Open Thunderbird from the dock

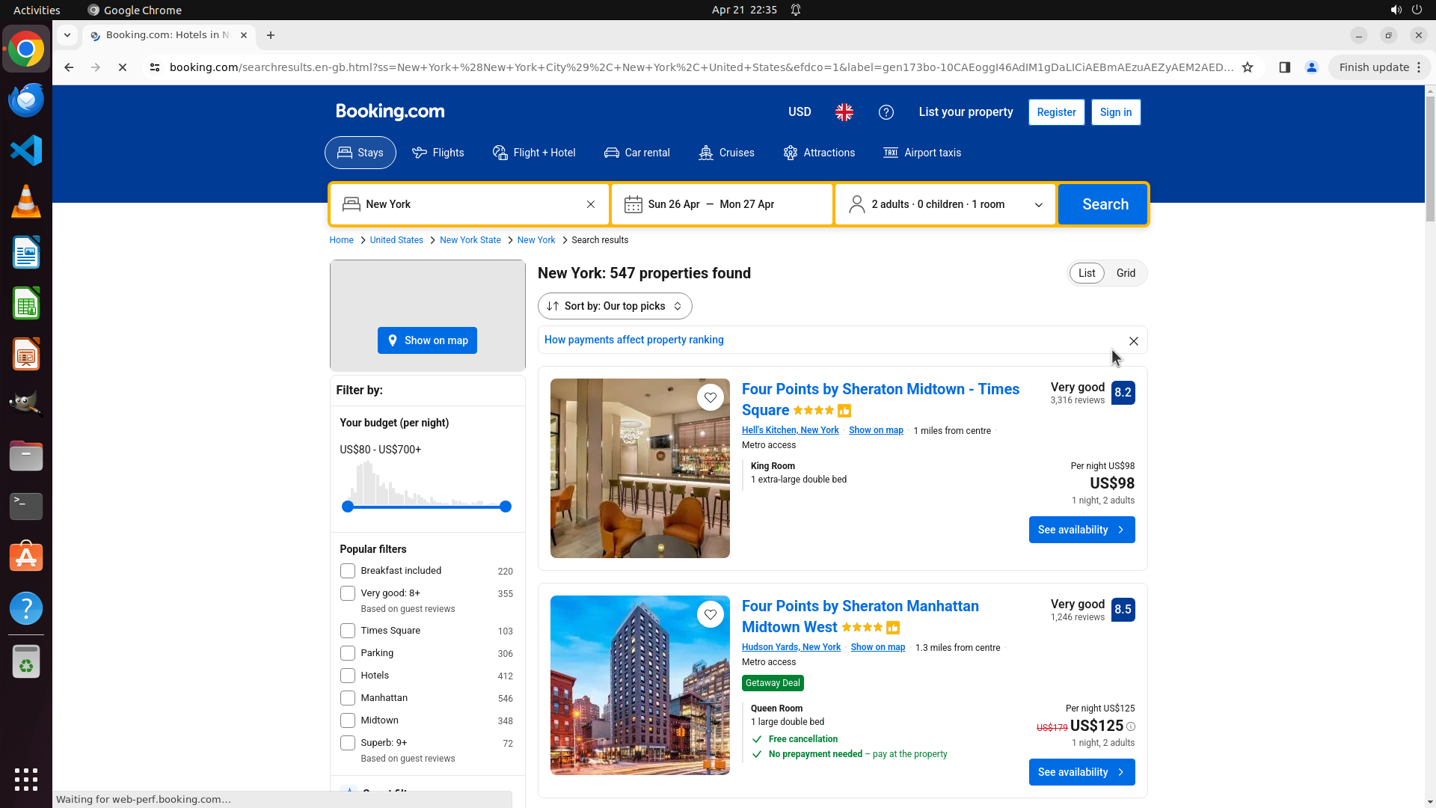click(26, 100)
